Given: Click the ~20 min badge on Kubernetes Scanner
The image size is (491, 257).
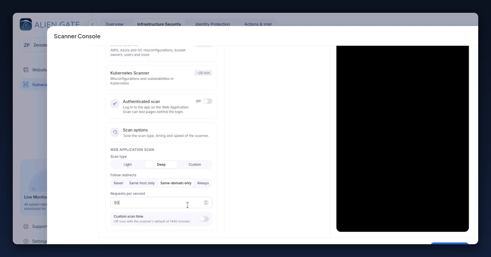Looking at the screenshot, I should point(203,73).
